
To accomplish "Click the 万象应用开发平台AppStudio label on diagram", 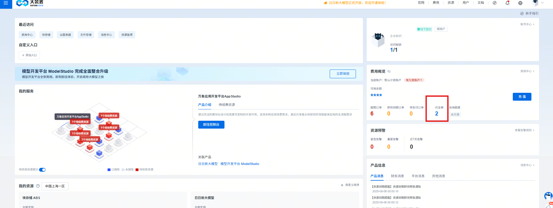I will pyautogui.click(x=73, y=117).
